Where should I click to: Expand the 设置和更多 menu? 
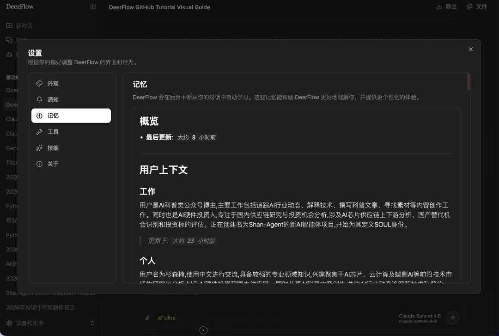click(x=29, y=323)
